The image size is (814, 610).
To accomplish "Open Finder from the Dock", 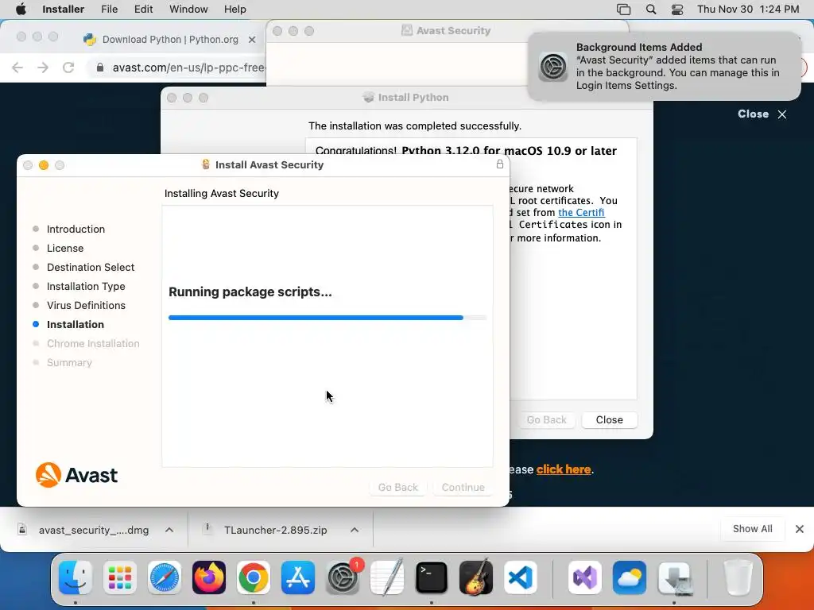I will click(x=76, y=577).
